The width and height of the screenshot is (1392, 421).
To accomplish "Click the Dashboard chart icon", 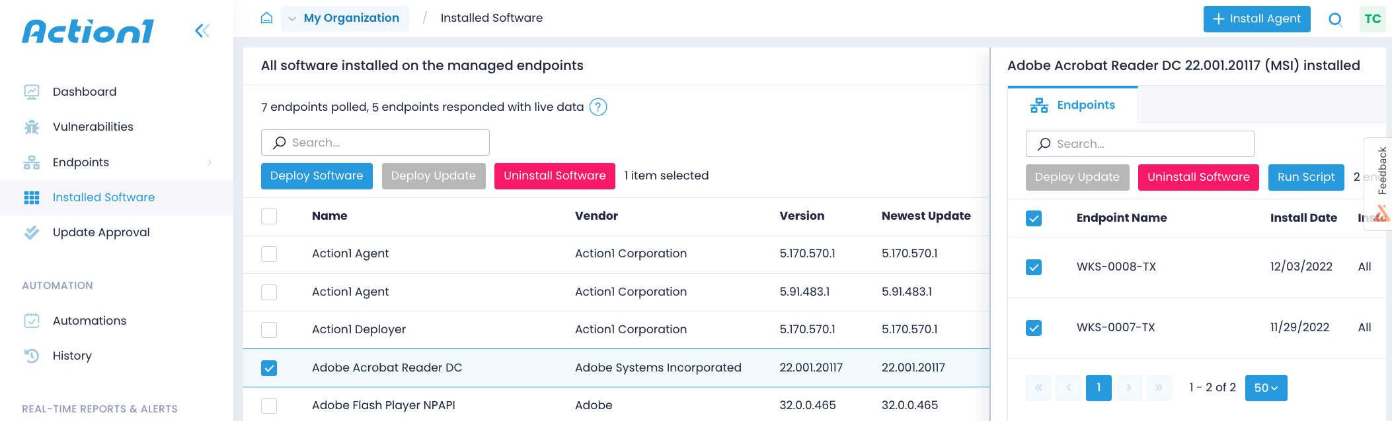I will point(32,92).
